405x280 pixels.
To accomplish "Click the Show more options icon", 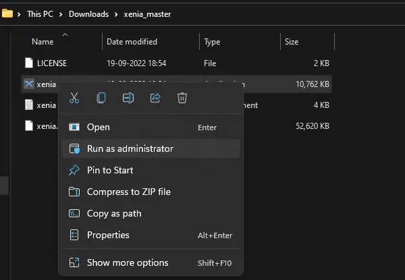I will pyautogui.click(x=74, y=262).
